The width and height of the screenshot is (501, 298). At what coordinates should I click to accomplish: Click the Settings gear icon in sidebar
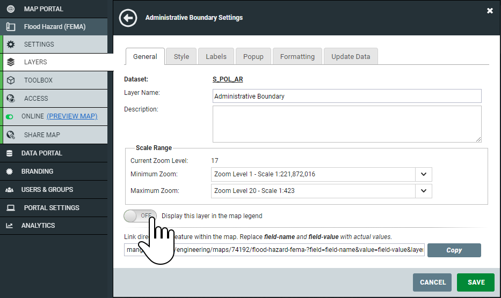coord(11,44)
